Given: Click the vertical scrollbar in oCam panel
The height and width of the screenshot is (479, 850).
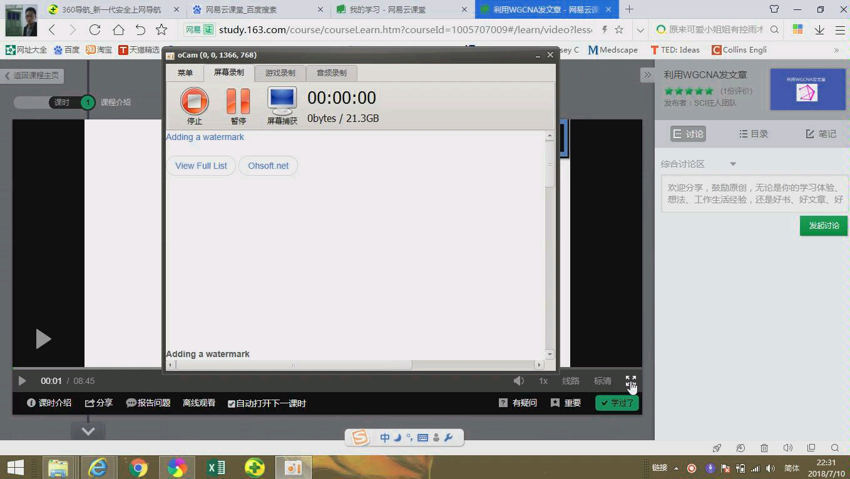Looking at the screenshot, I should (x=550, y=244).
